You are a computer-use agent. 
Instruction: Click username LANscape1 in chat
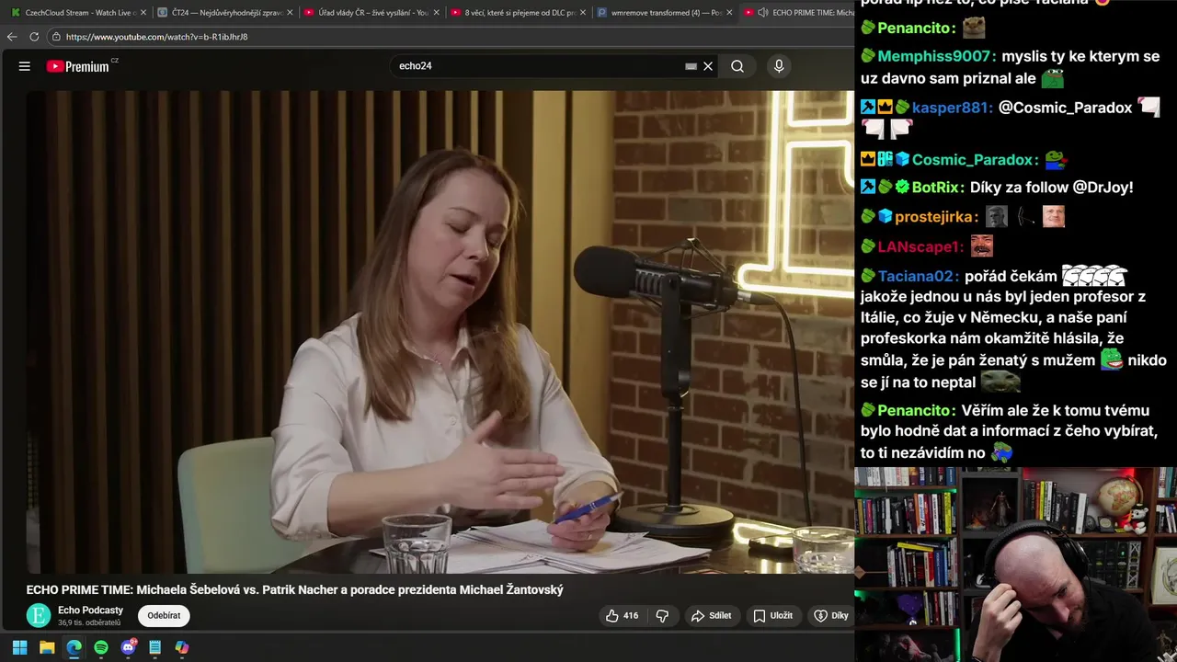920,246
